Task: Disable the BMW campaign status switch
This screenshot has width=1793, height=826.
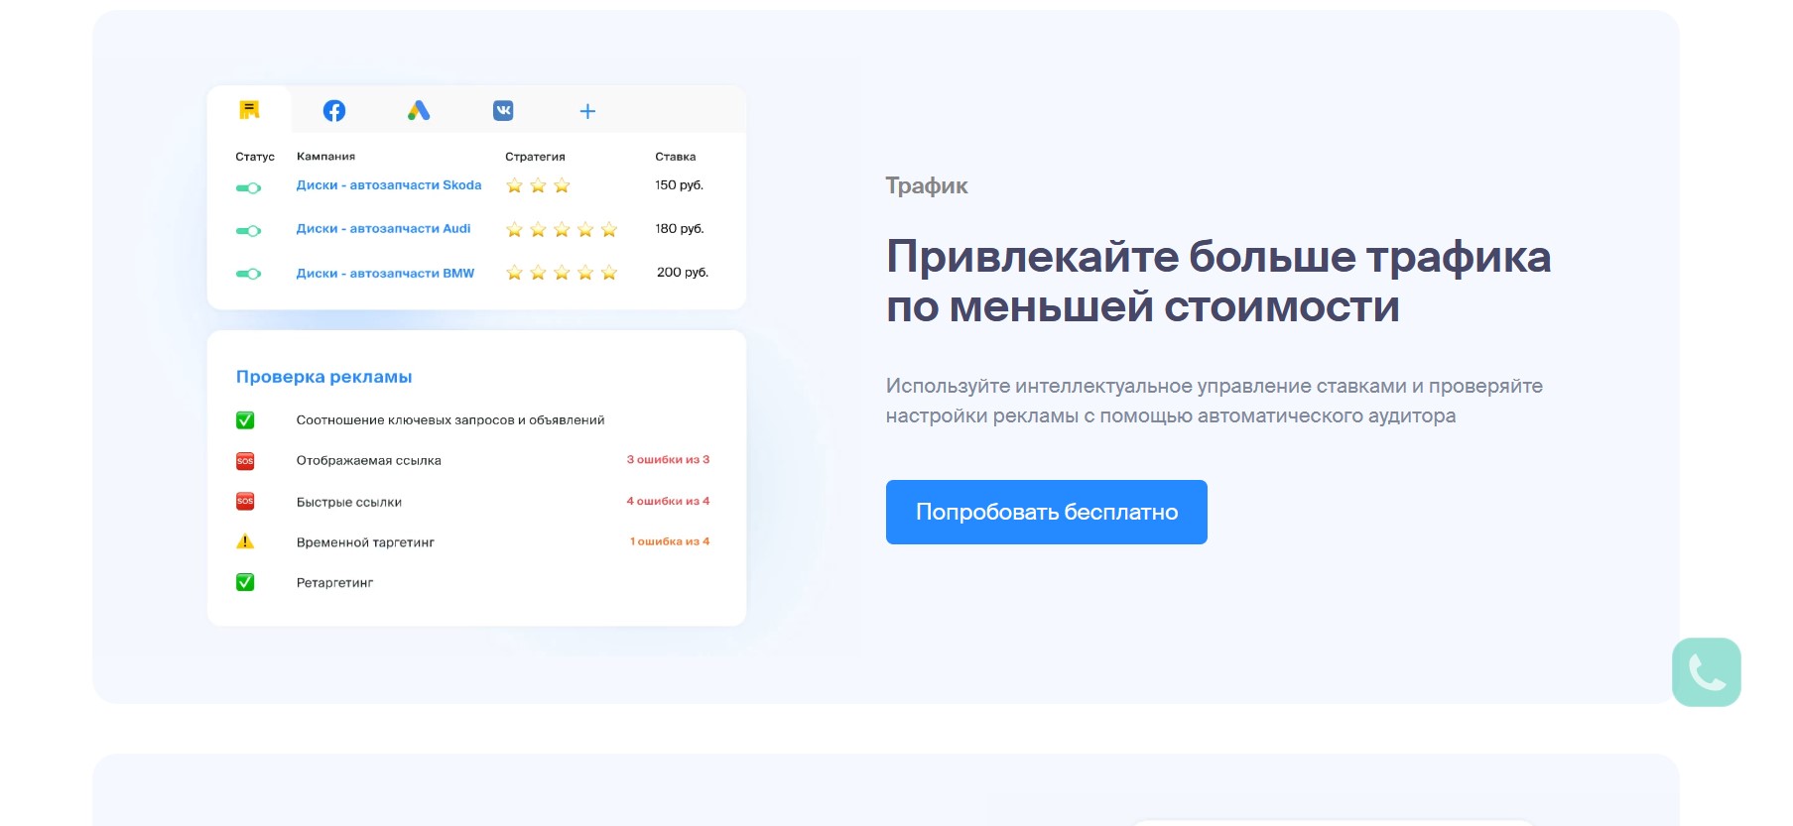Action: [x=248, y=274]
